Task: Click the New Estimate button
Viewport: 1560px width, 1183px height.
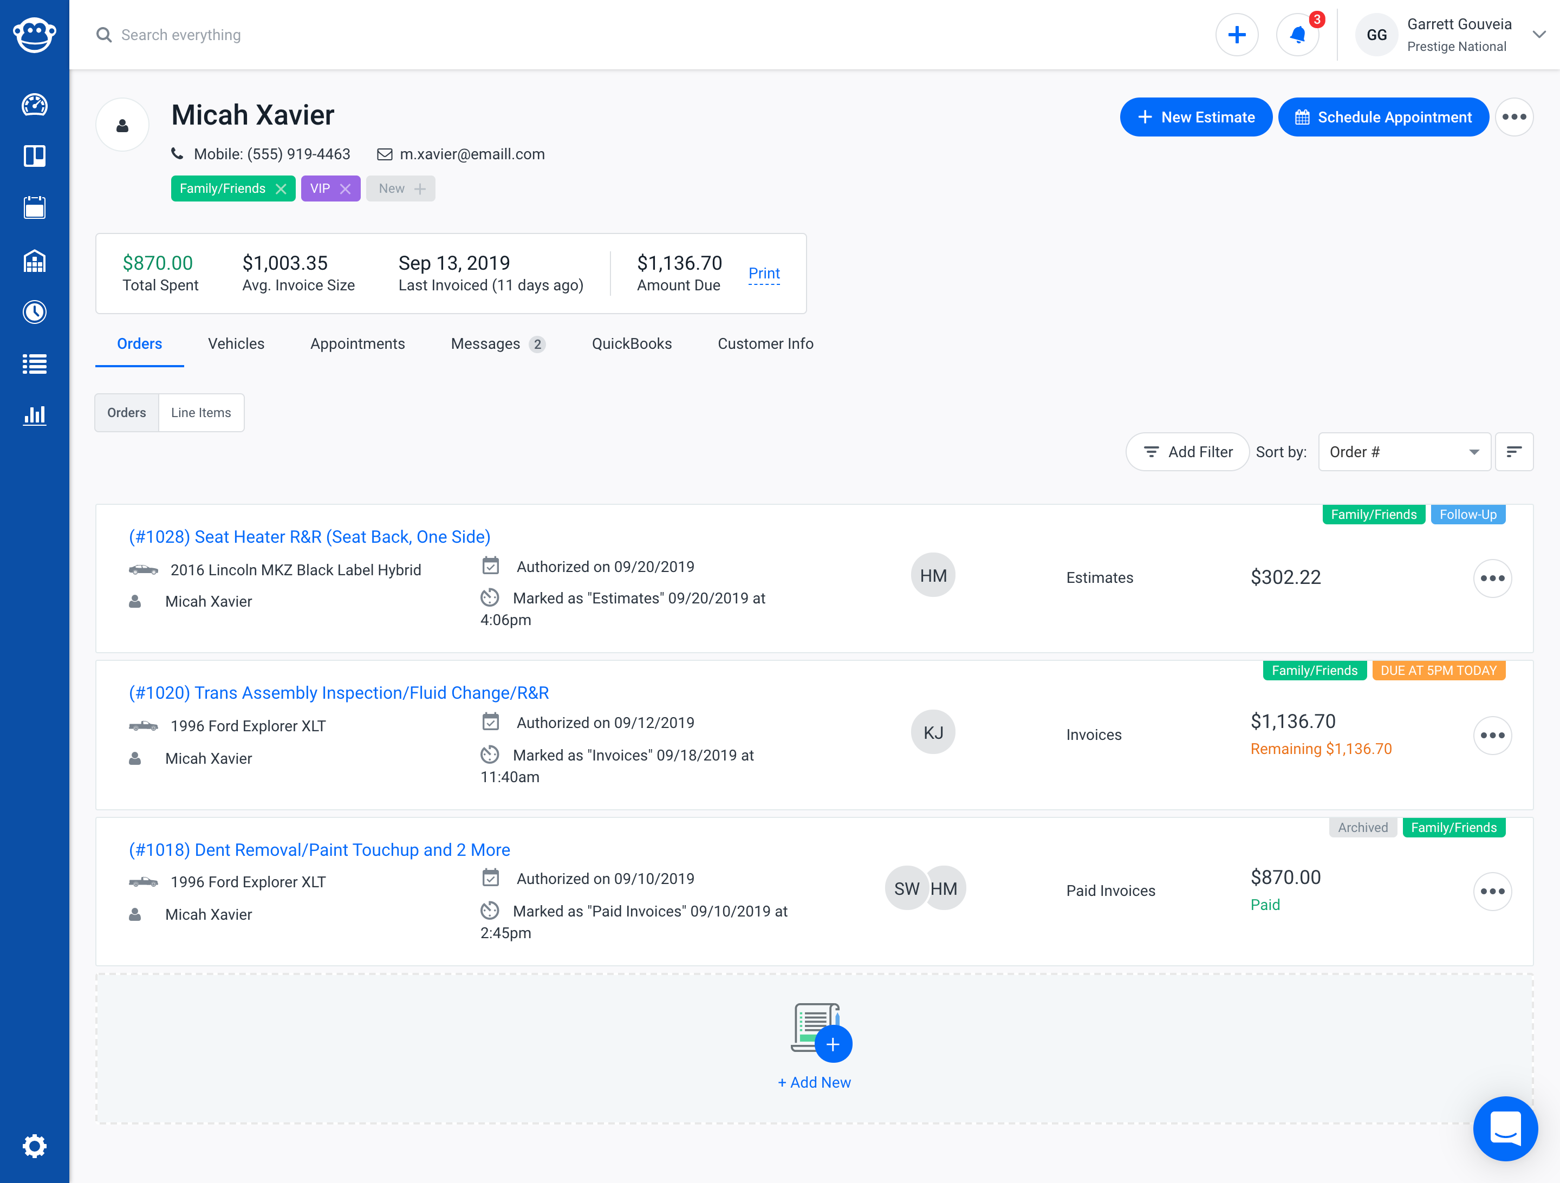Action: (x=1195, y=117)
